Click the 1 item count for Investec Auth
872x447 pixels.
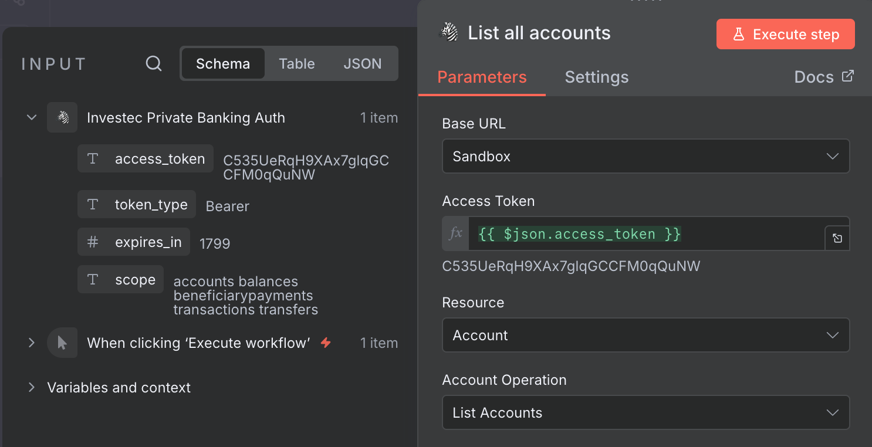379,118
